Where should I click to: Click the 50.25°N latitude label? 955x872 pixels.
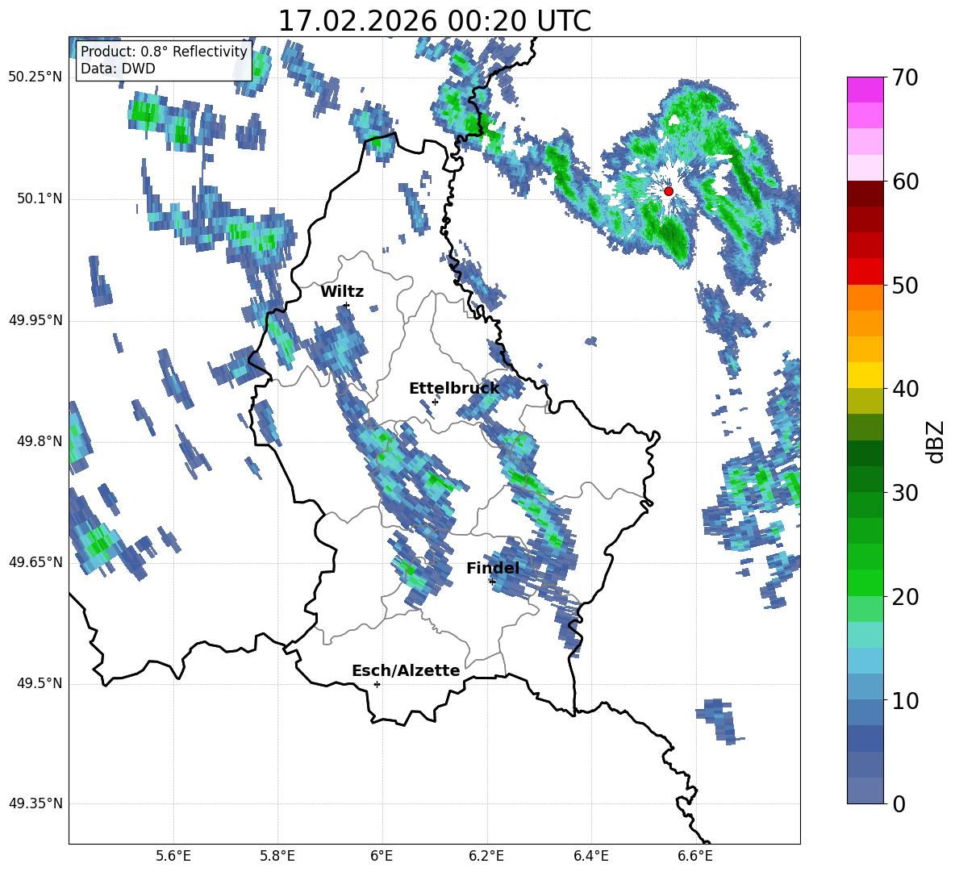[35, 77]
